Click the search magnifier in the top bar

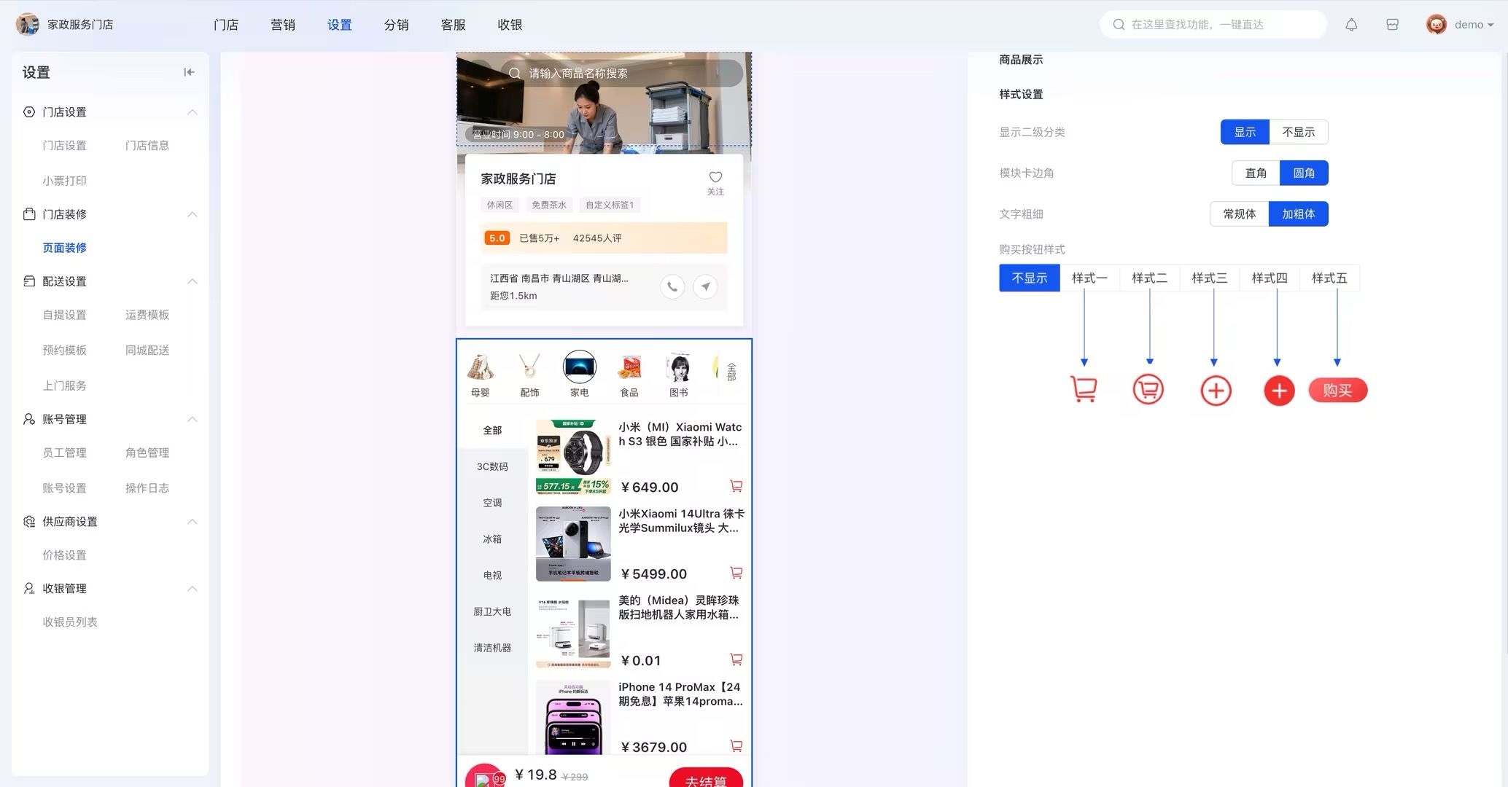click(1118, 24)
